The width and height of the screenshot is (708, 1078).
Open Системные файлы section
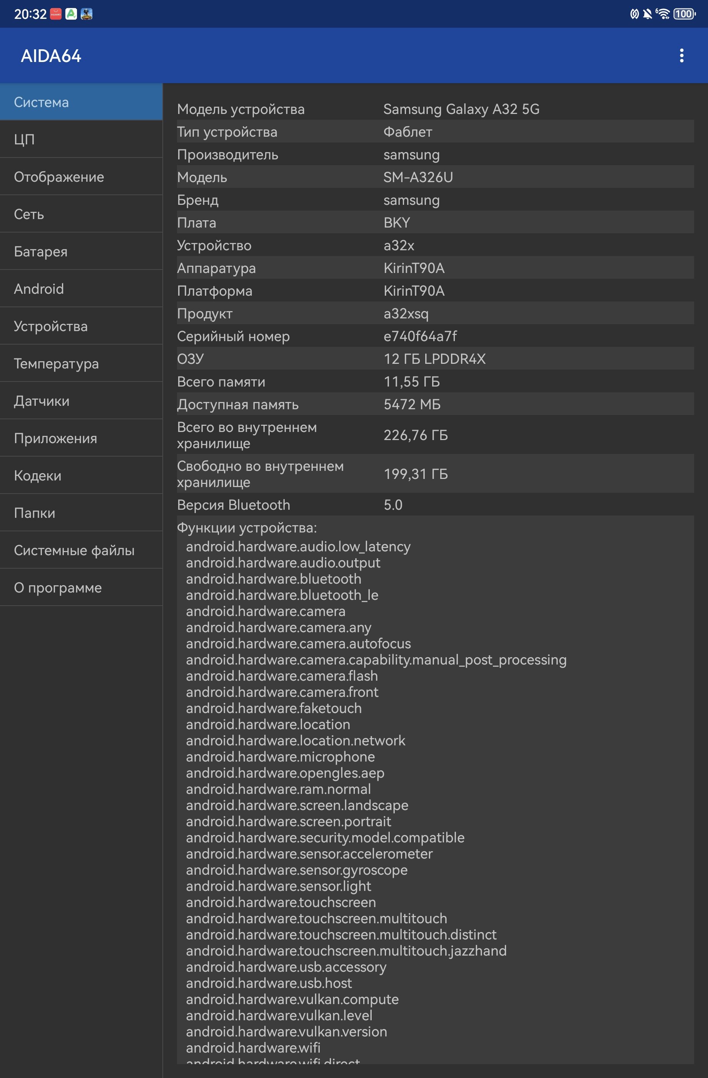(x=82, y=550)
